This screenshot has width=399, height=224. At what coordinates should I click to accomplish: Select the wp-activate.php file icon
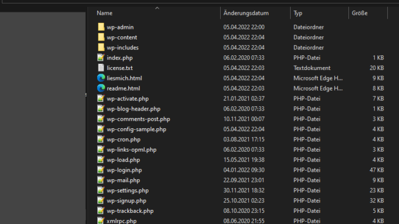(101, 98)
